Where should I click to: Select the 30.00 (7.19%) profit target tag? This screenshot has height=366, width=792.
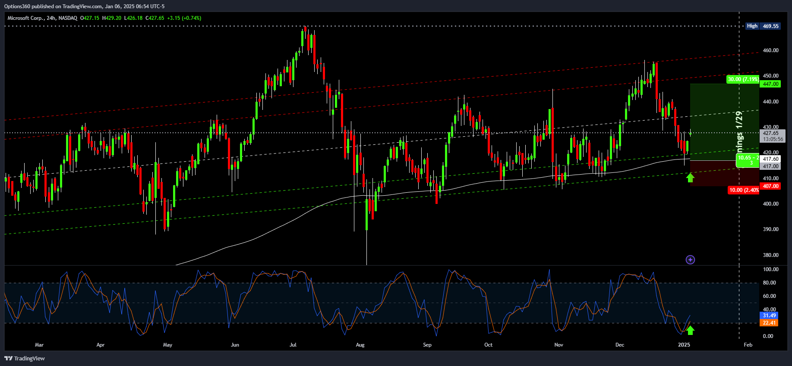point(743,79)
